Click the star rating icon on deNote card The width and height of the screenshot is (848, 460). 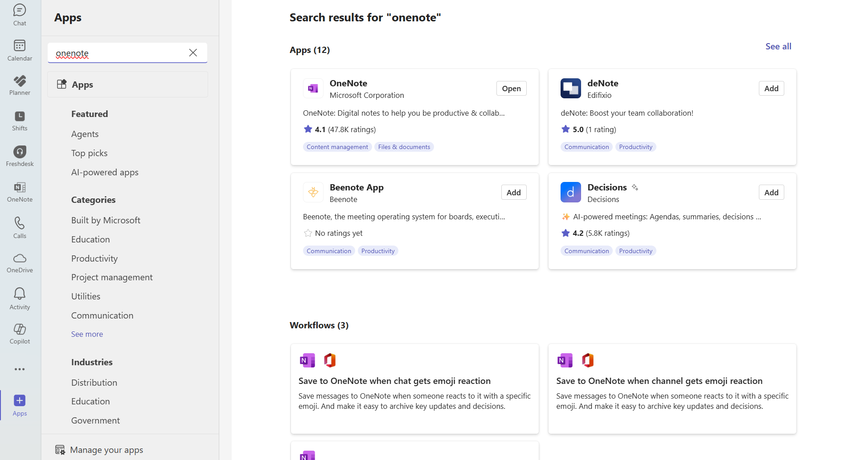point(565,129)
